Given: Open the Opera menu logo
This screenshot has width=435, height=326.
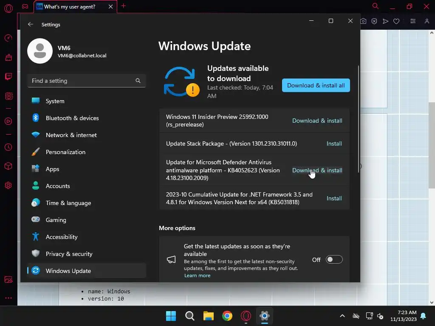Looking at the screenshot, I should [x=8, y=8].
